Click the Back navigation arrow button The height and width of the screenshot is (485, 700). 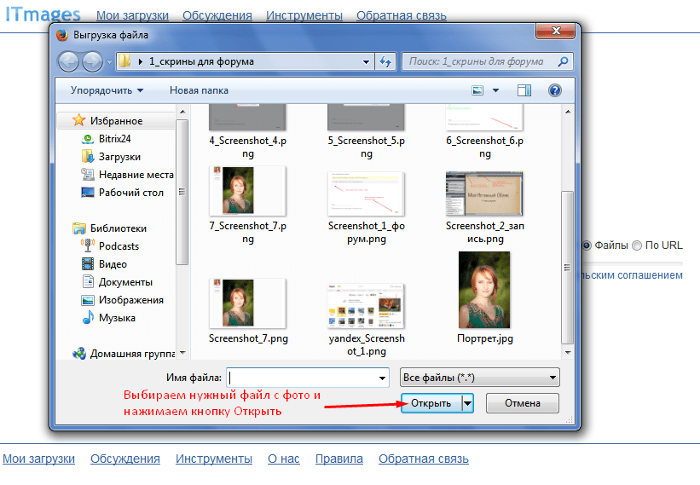click(69, 61)
